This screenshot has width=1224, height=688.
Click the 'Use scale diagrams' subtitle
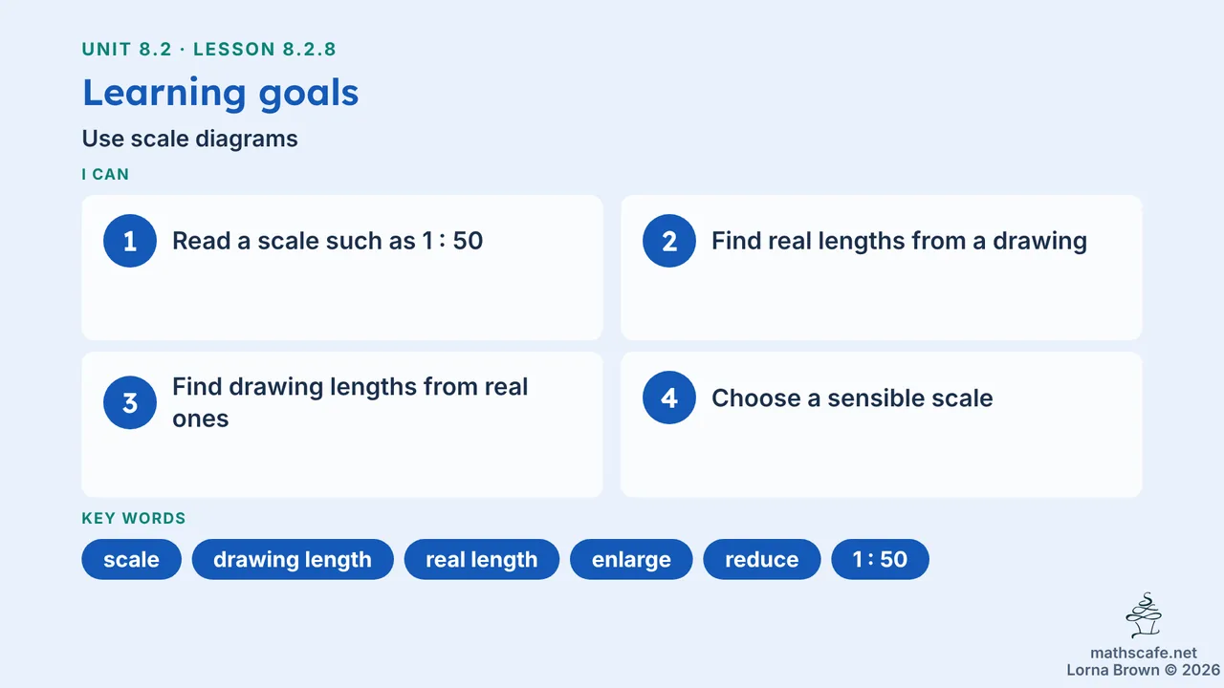point(190,139)
